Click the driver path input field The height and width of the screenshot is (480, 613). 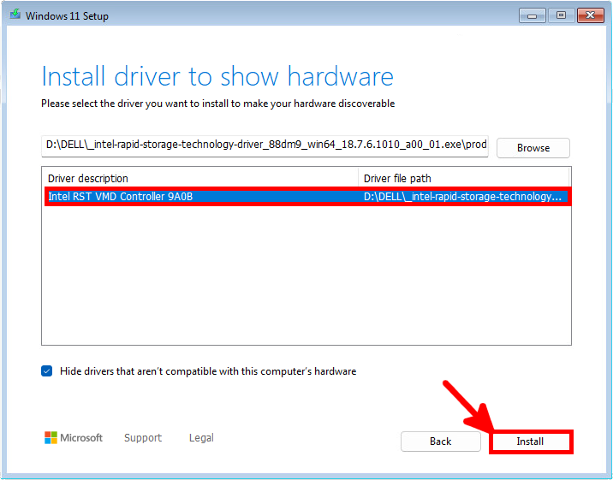click(x=265, y=145)
